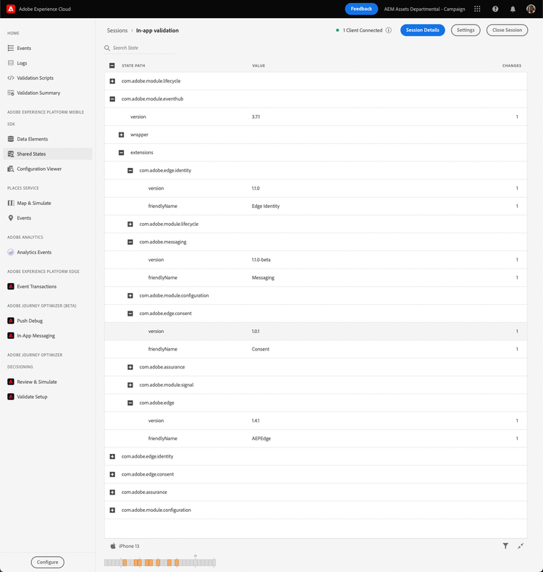543x572 pixels.
Task: Select Shared States in the sidebar
Action: click(x=47, y=154)
